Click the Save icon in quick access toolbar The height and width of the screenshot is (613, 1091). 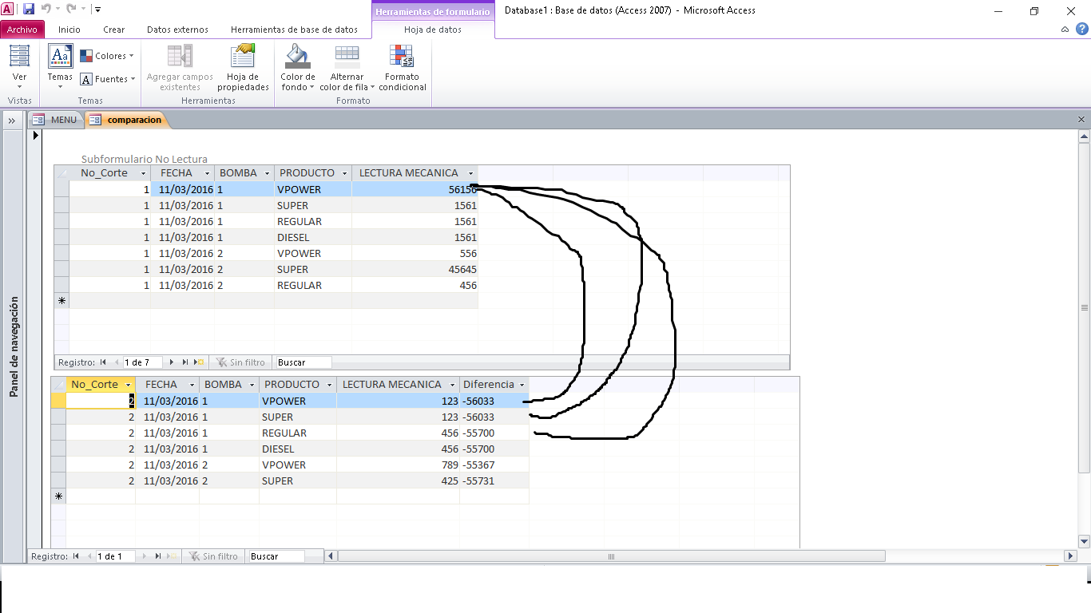click(x=29, y=10)
